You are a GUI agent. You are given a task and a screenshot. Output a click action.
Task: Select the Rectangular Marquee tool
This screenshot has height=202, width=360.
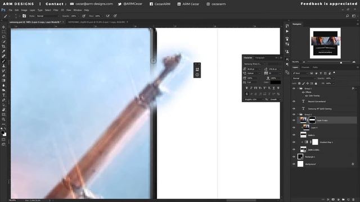pos(3,32)
